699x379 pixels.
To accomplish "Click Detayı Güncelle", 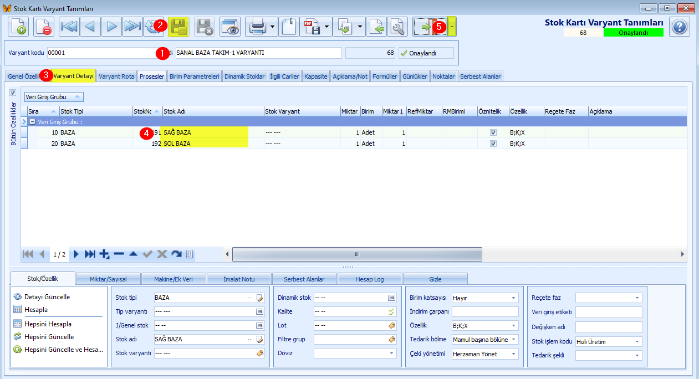I will (x=47, y=296).
